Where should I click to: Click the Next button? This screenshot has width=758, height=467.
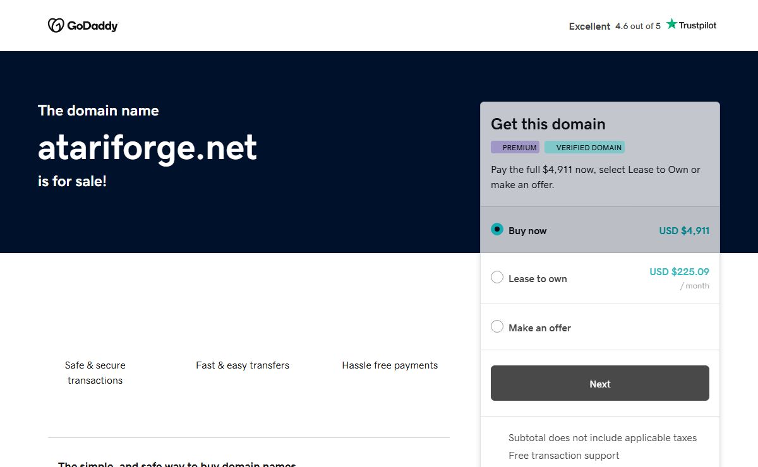600,383
